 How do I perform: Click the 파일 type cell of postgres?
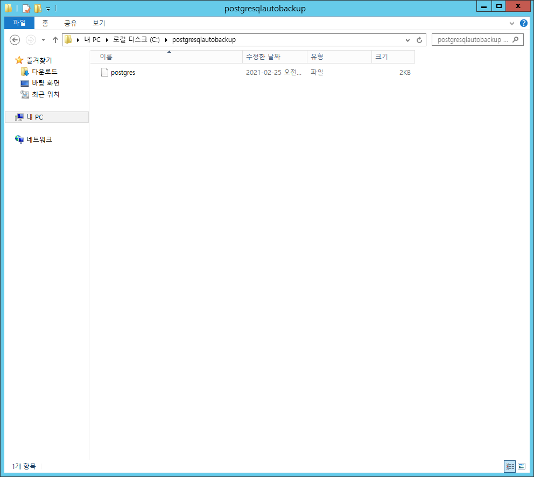(317, 72)
